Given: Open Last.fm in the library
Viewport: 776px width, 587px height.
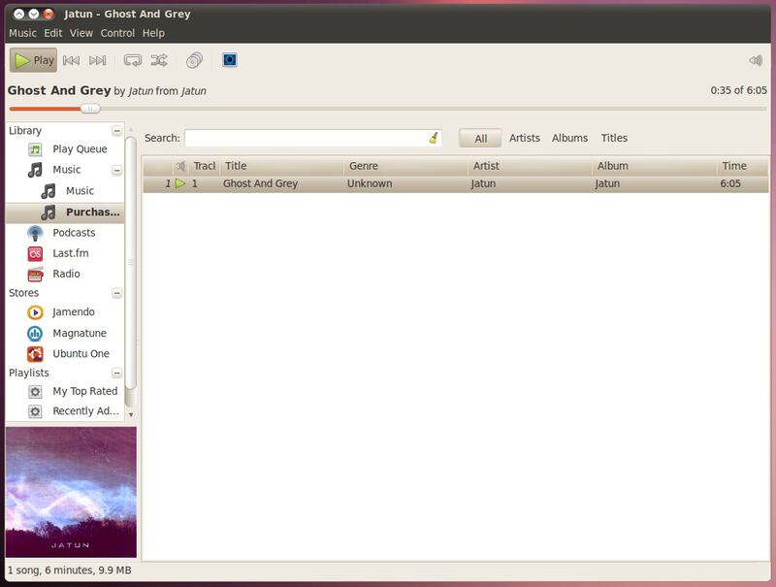Looking at the screenshot, I should pos(70,253).
